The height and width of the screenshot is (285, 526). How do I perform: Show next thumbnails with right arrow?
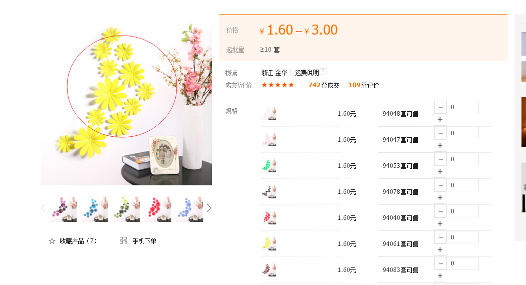pos(209,208)
